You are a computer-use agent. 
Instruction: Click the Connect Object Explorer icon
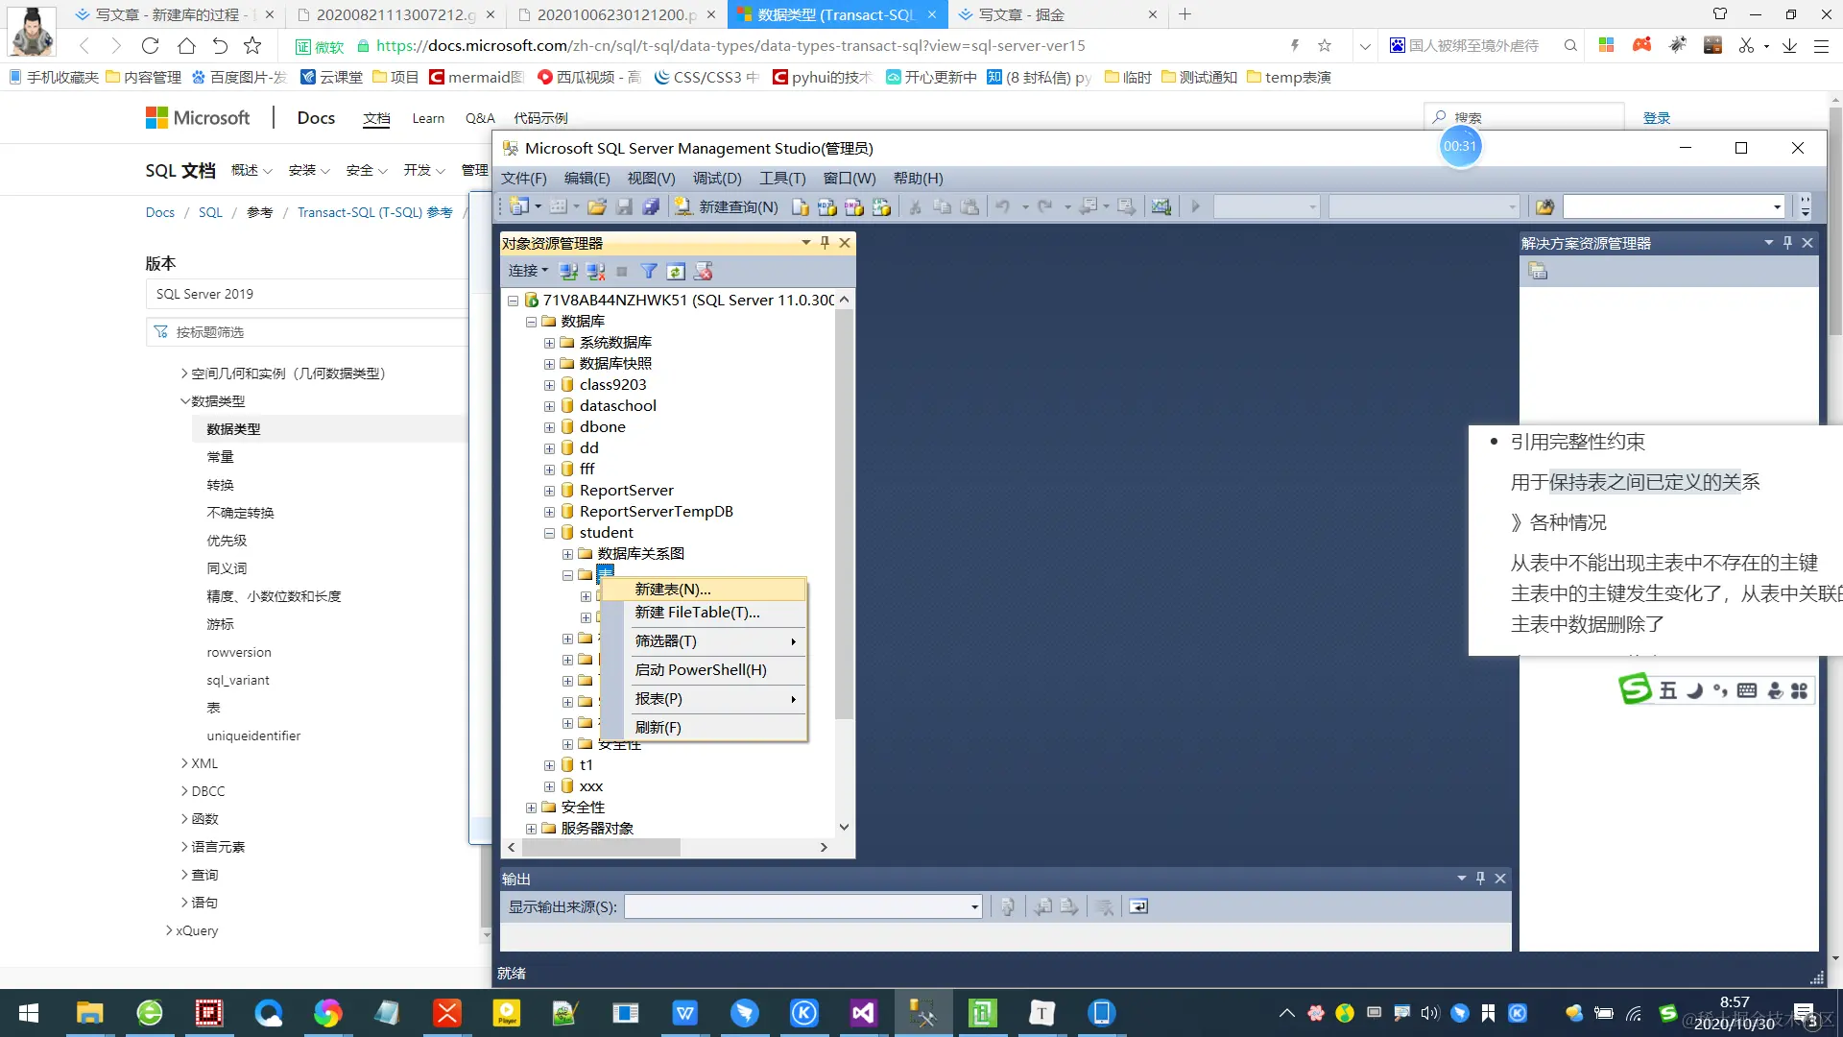tap(568, 272)
